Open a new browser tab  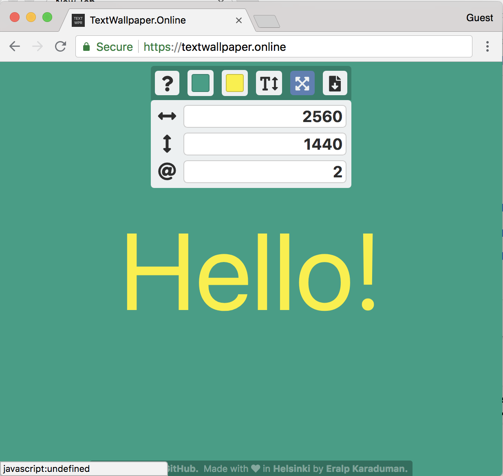click(267, 21)
